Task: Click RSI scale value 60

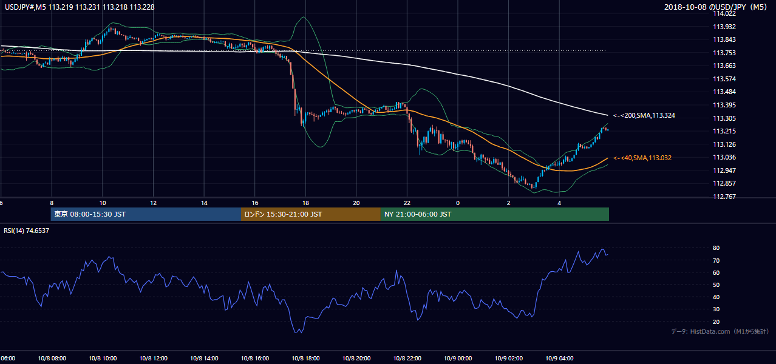Action: pos(716,272)
